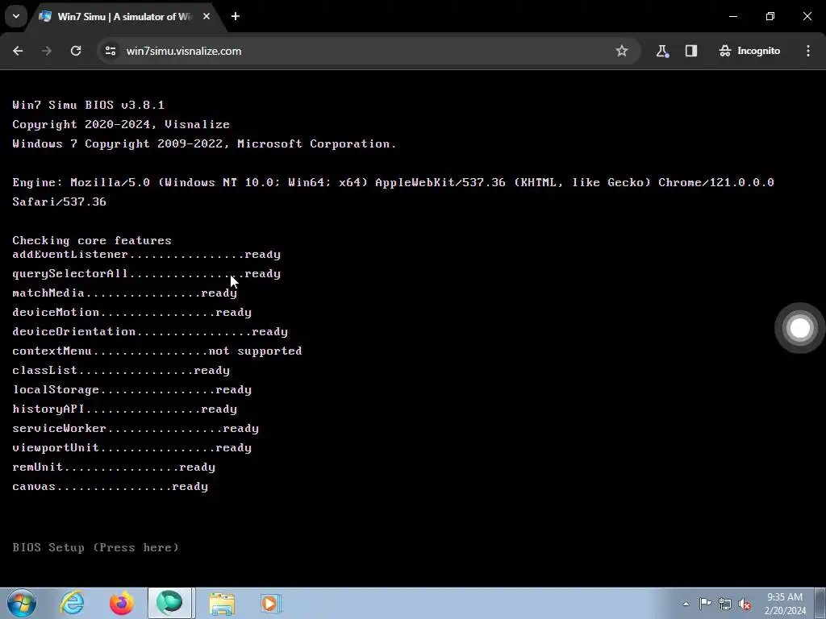Click the 'remUnit' ready line
The image size is (826, 619).
click(114, 467)
